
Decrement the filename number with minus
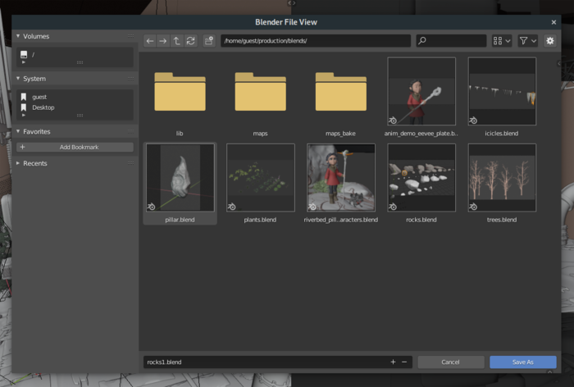coord(404,362)
